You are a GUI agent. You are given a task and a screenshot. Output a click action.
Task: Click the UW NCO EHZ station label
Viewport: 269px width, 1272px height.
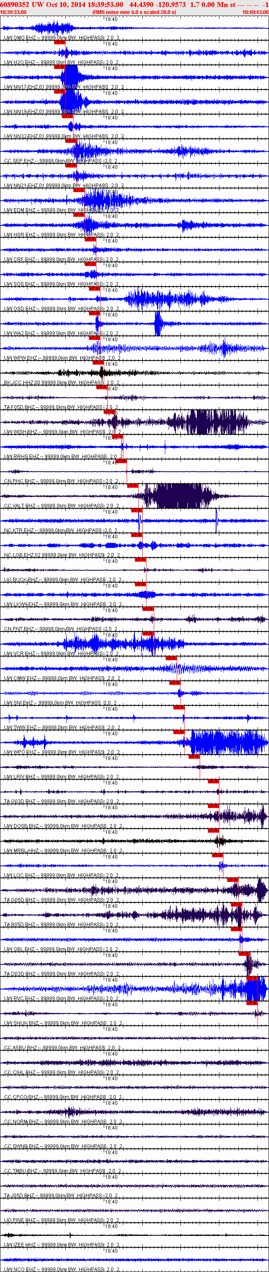(x=62, y=1270)
